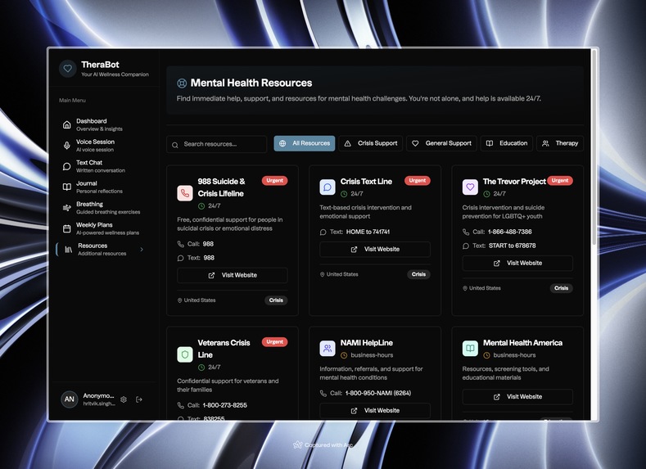Screen dimensions: 646x469
Task: Visit Website for Mental Health America
Action: (x=517, y=397)
